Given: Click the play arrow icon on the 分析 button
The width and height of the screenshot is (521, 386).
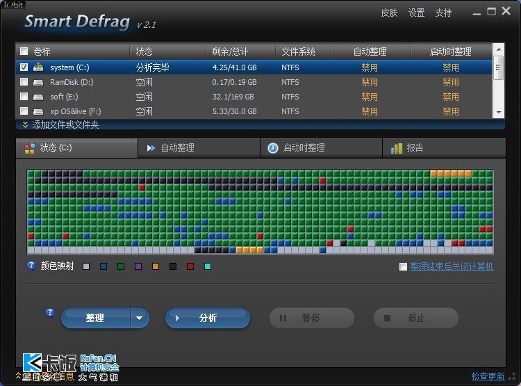Looking at the screenshot, I should click(177, 318).
